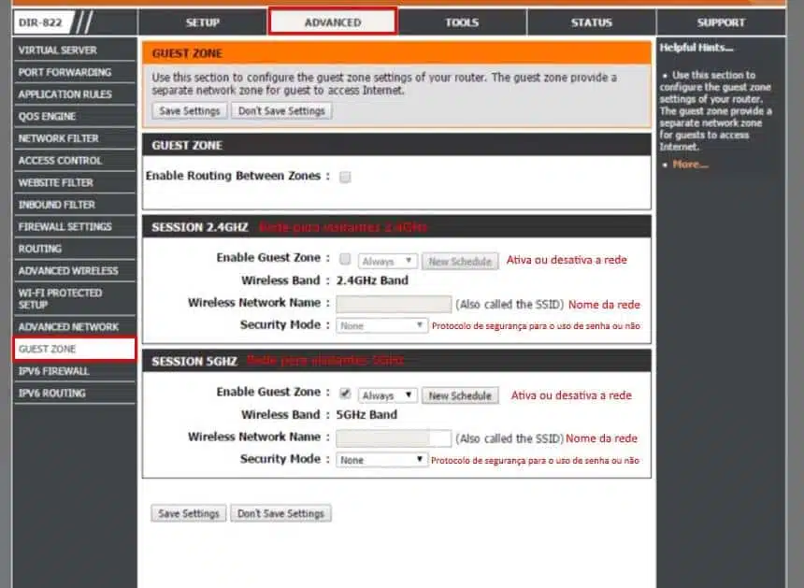Open the Routing page
The image size is (804, 588).
pyautogui.click(x=75, y=249)
